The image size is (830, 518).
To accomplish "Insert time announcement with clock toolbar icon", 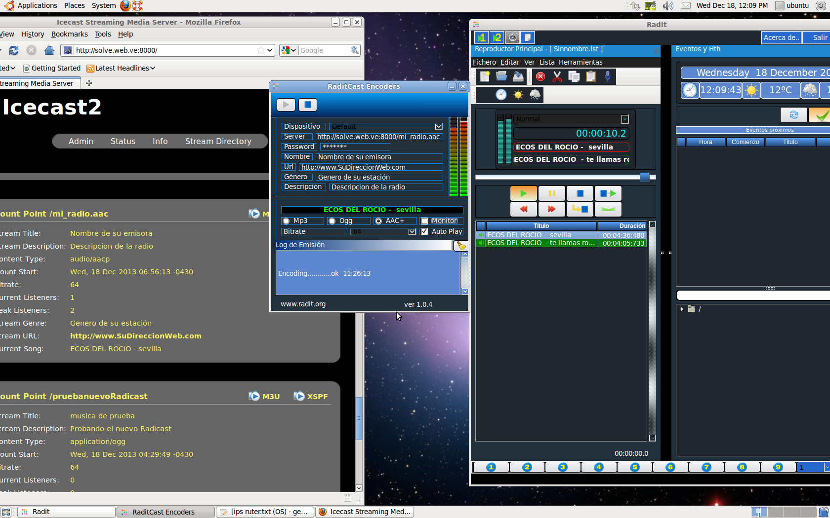I will (501, 95).
